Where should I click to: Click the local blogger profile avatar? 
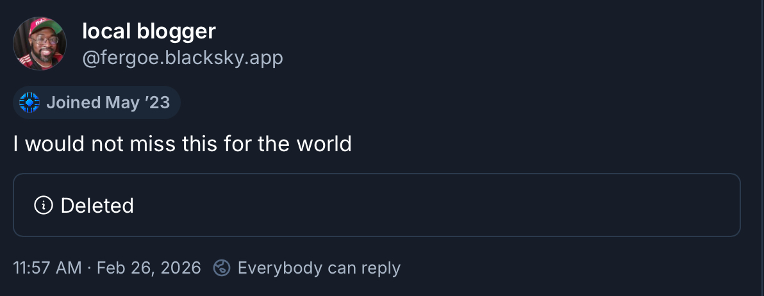click(40, 44)
